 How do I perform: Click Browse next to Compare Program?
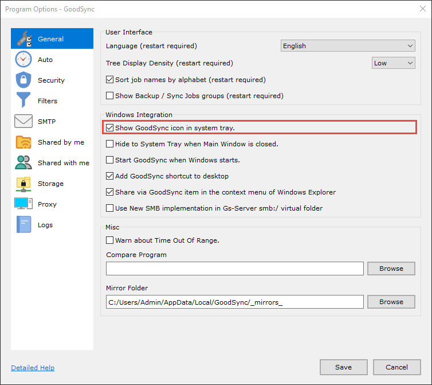pyautogui.click(x=391, y=269)
